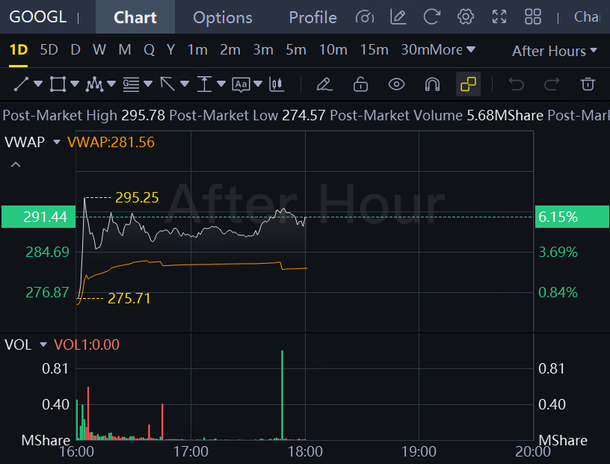
Task: Refresh the chart
Action: [x=432, y=17]
